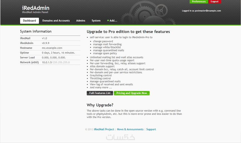Click the Upgrade to Pro edition heading
The height and width of the screenshot is (143, 241).
128,32
